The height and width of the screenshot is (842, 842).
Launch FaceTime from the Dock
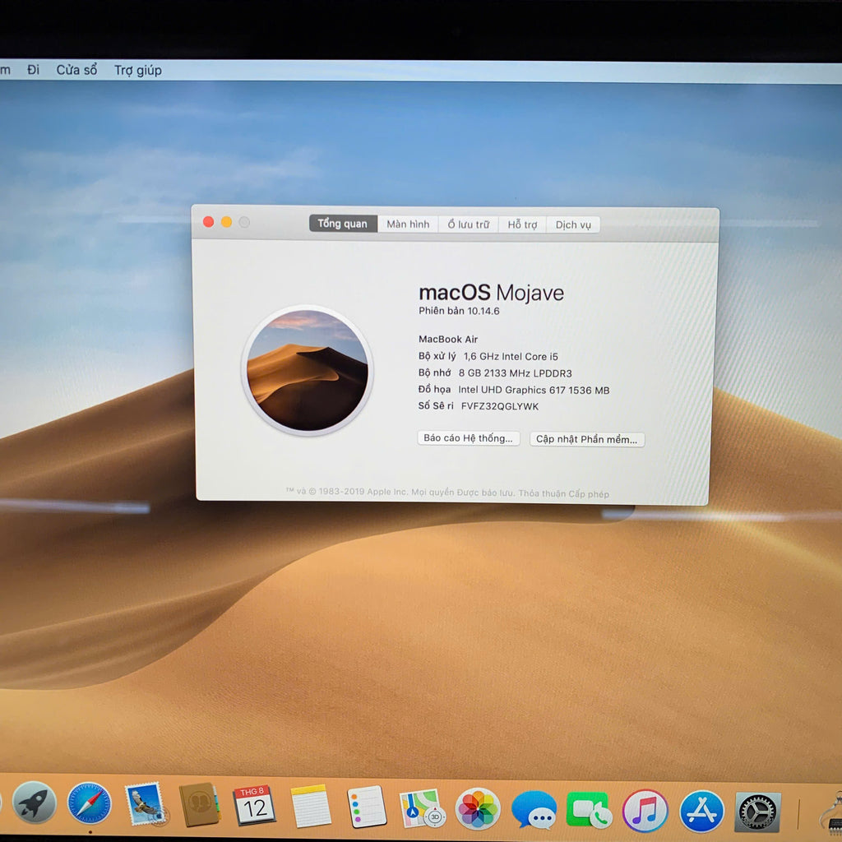coord(589,810)
